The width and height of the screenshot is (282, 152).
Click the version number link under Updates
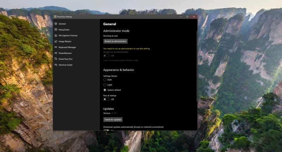pyautogui.click(x=115, y=113)
